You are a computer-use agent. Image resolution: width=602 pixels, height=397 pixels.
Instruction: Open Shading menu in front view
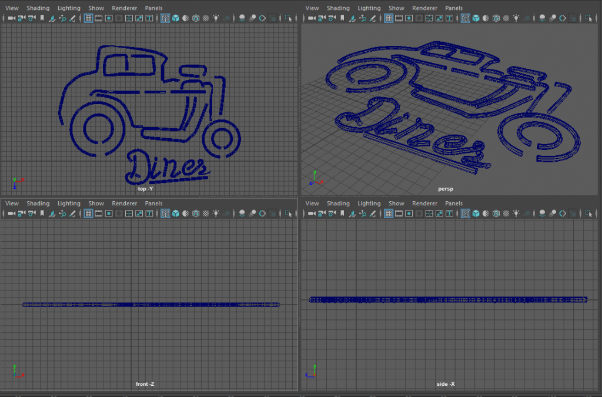point(38,203)
